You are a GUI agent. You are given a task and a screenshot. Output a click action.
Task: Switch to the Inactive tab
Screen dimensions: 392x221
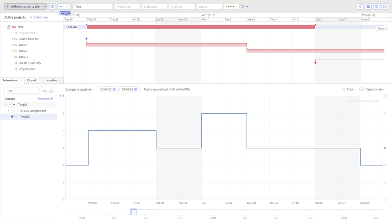point(51,81)
